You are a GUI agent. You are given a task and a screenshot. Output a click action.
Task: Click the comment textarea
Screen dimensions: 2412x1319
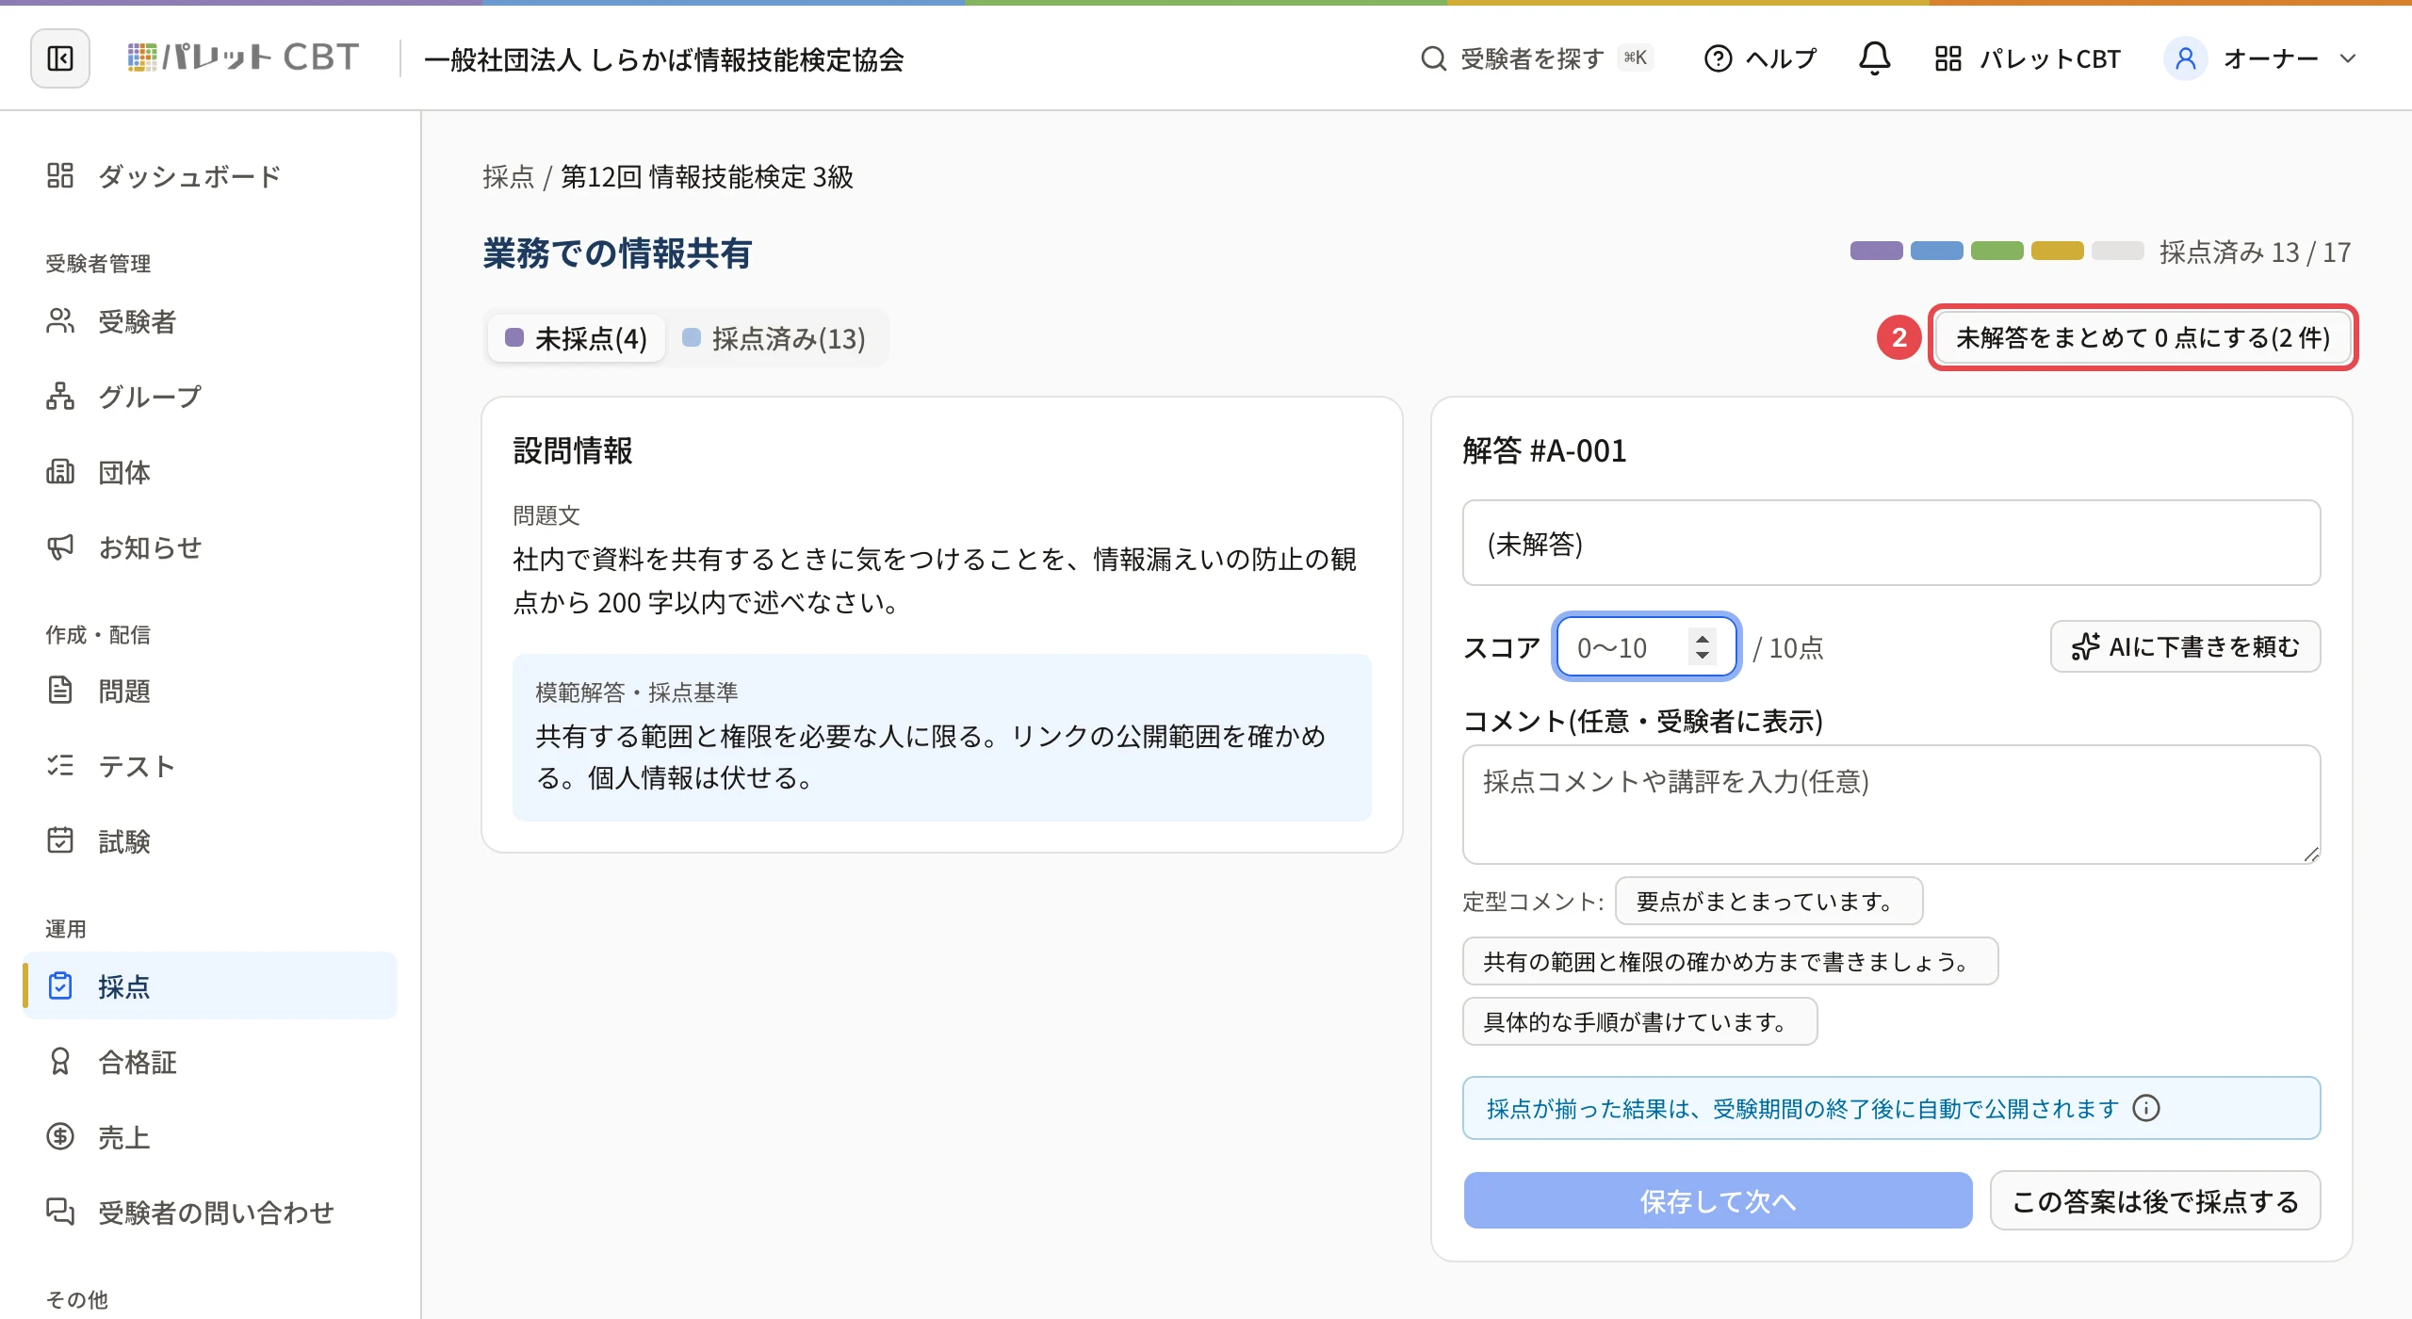[1891, 804]
